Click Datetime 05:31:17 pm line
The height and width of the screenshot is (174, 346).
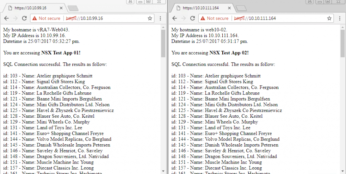pyautogui.click(x=209, y=41)
